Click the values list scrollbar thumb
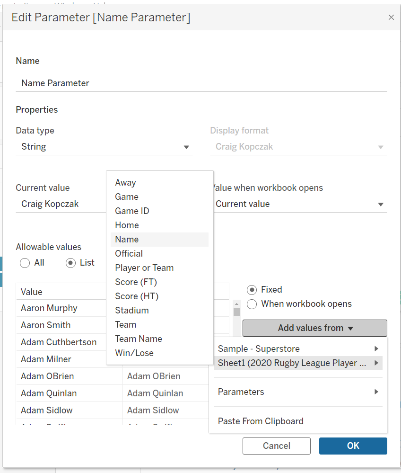Viewport: 401px width, 473px height. click(x=236, y=312)
